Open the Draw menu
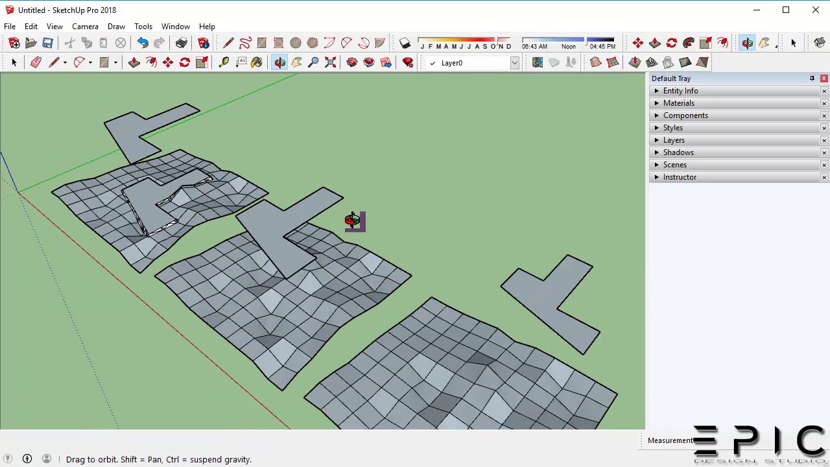This screenshot has height=467, width=830. [x=116, y=27]
